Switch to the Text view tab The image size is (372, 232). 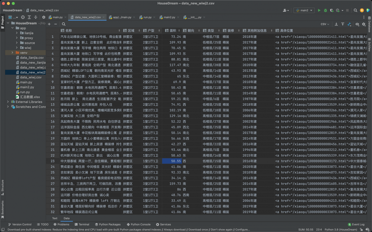click(x=55, y=218)
